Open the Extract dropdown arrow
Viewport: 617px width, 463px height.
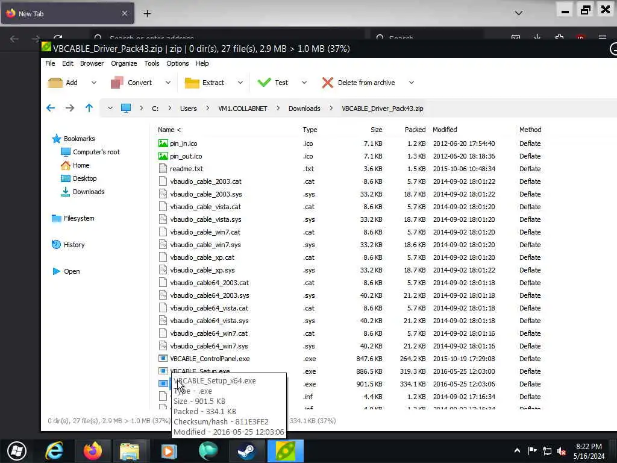(240, 83)
